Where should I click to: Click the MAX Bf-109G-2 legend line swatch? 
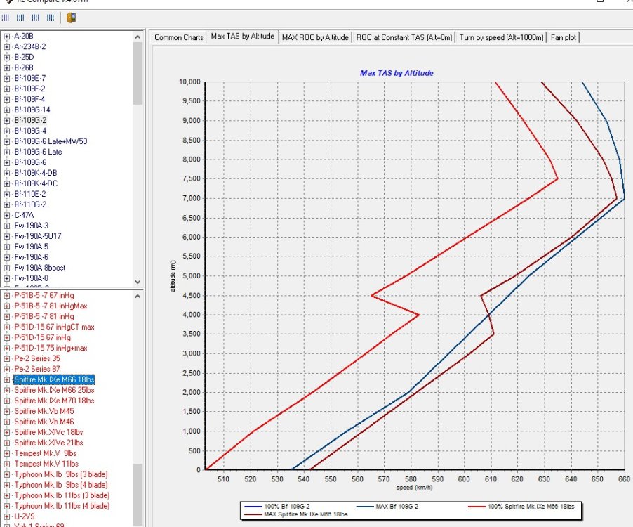[x=364, y=506]
